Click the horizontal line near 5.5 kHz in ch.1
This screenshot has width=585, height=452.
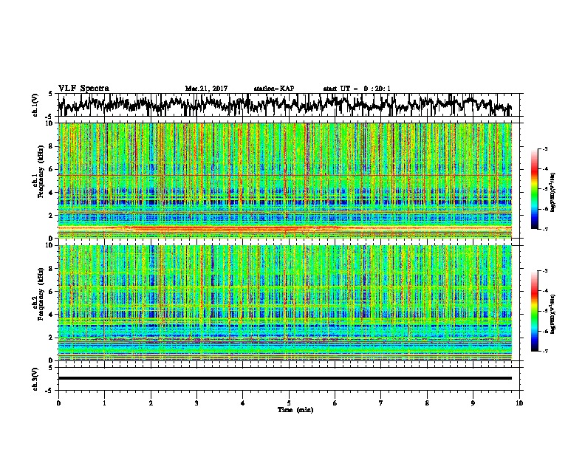[x=285, y=175]
